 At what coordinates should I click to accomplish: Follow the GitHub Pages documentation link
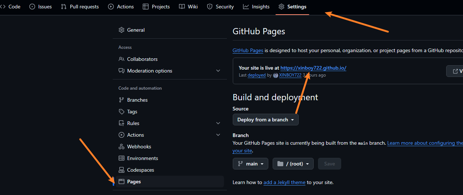click(x=248, y=51)
